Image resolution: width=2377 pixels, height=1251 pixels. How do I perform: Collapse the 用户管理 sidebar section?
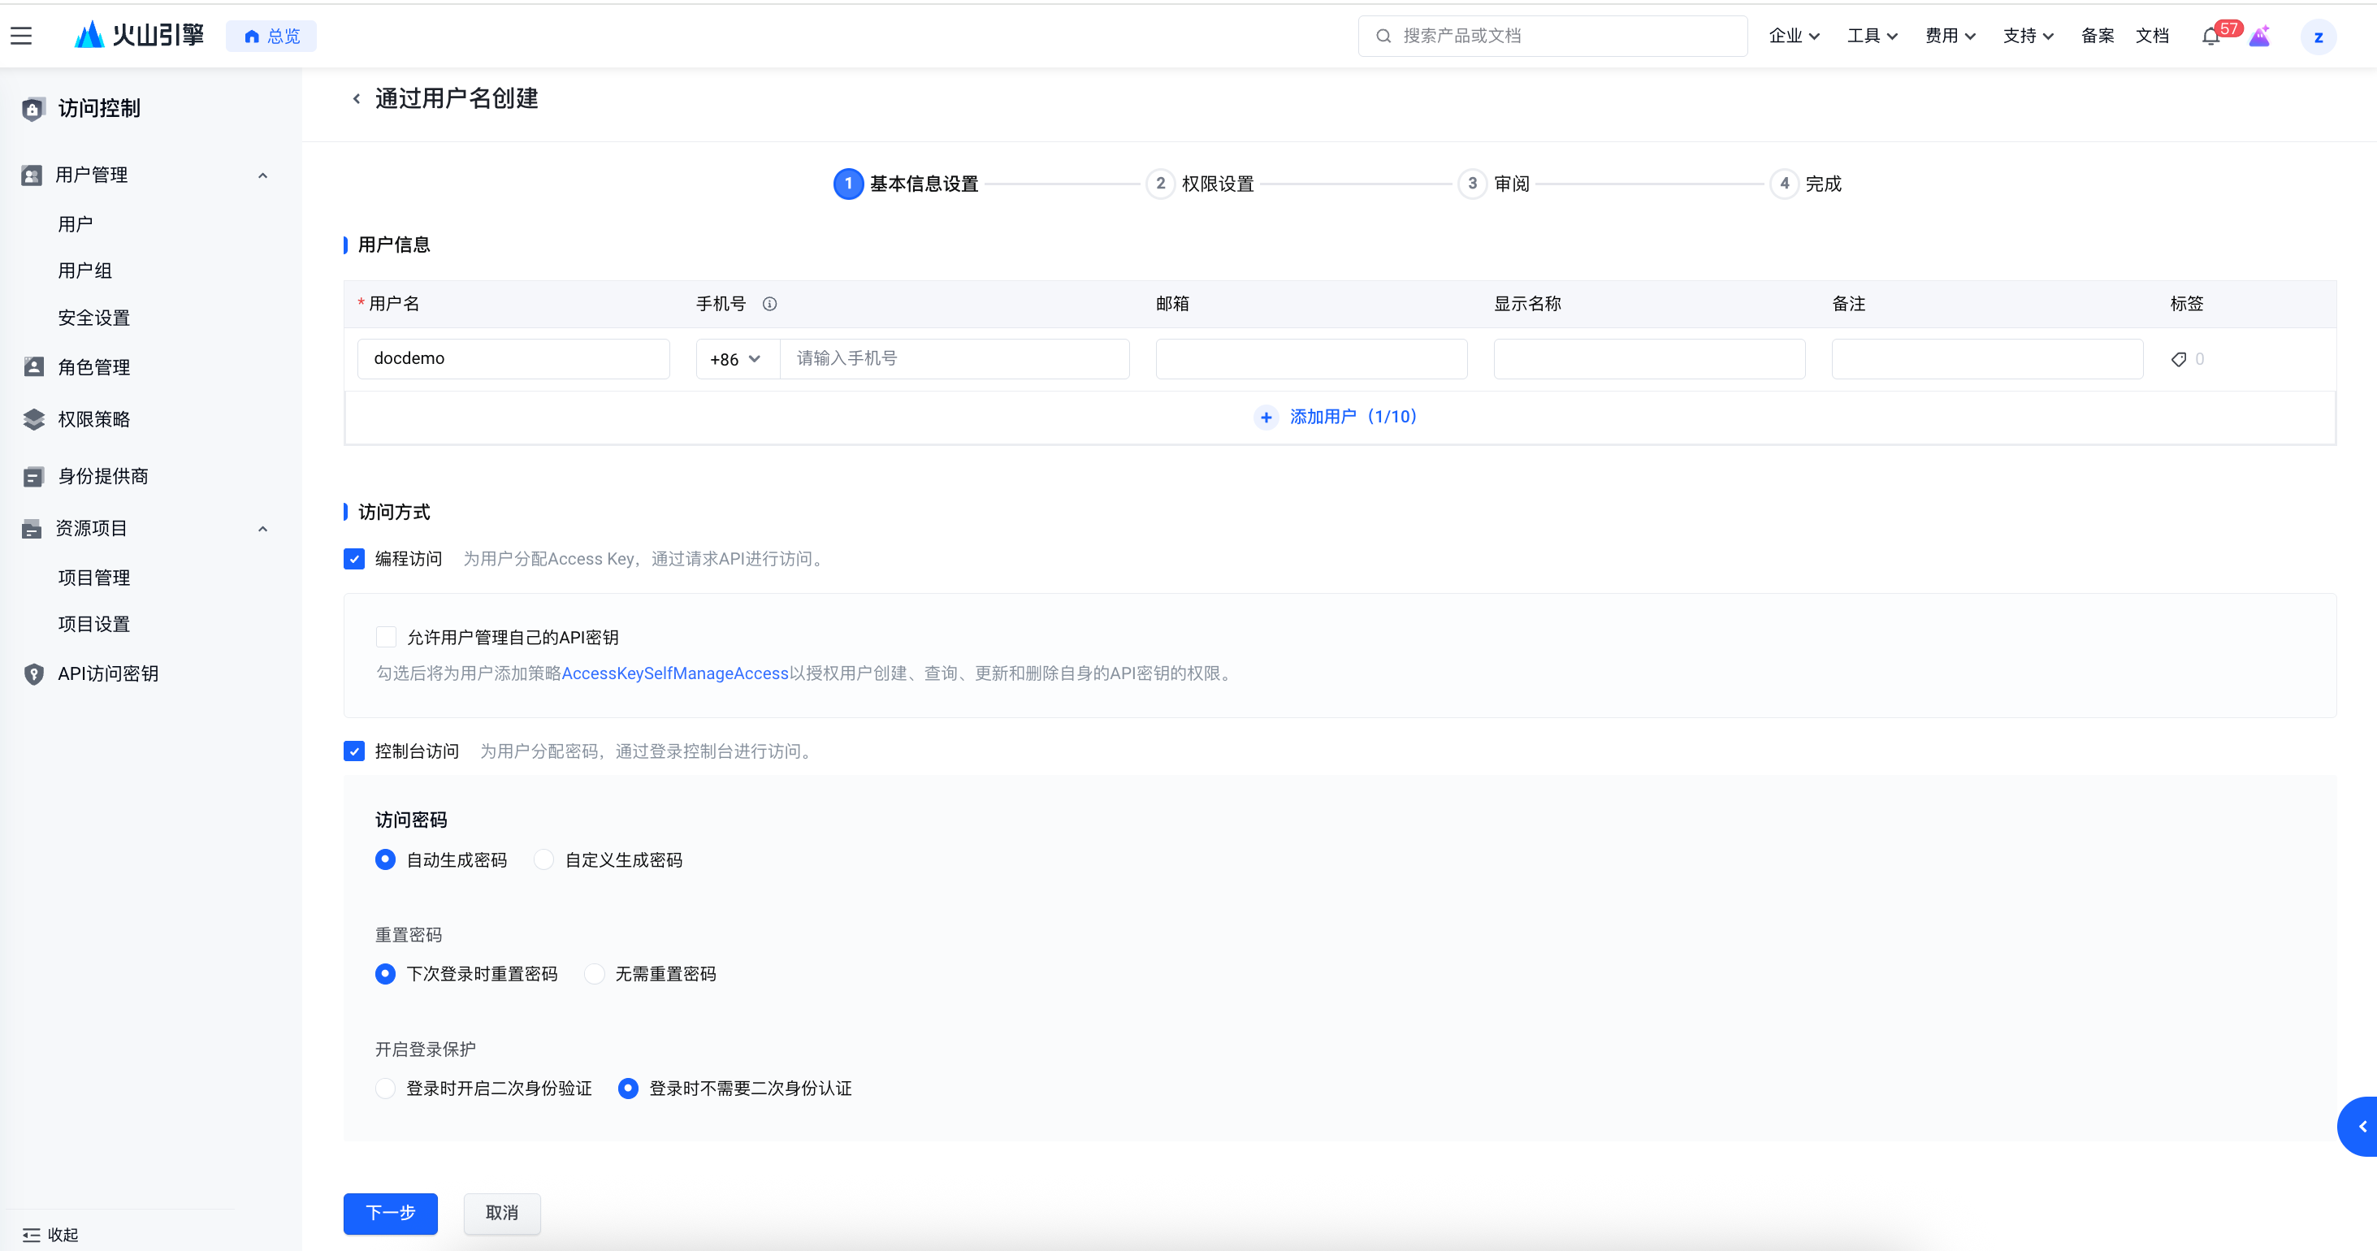point(262,175)
